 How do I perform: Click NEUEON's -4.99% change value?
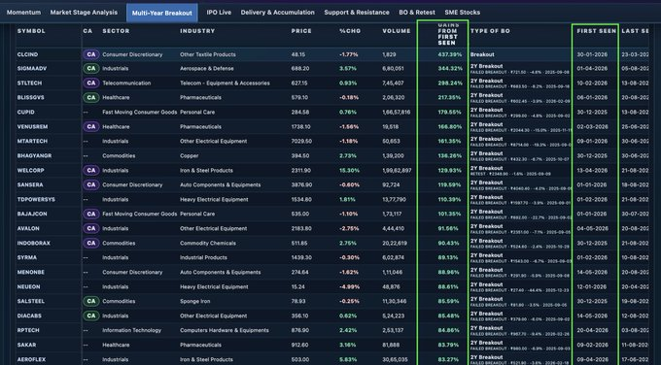(350, 287)
